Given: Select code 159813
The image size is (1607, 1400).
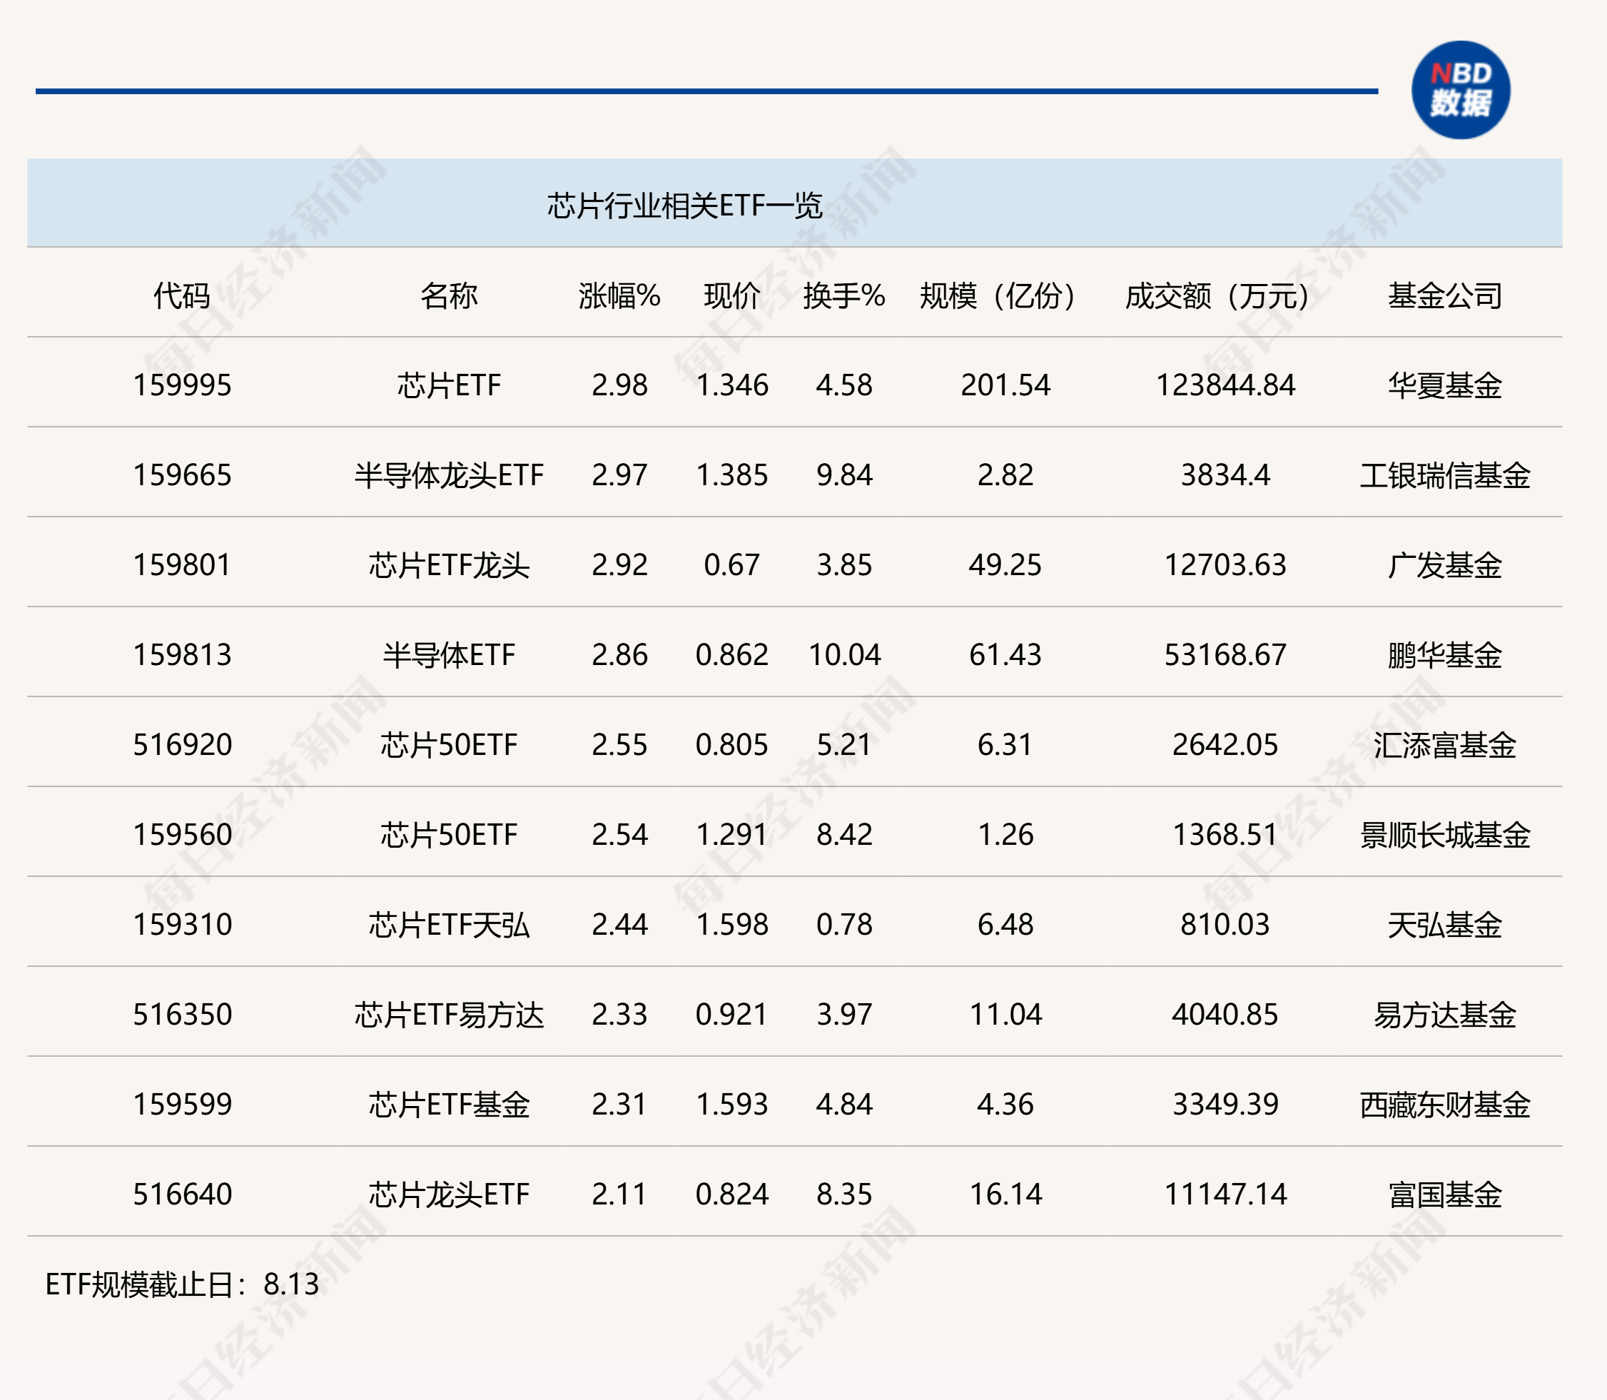Looking at the screenshot, I should (x=182, y=654).
